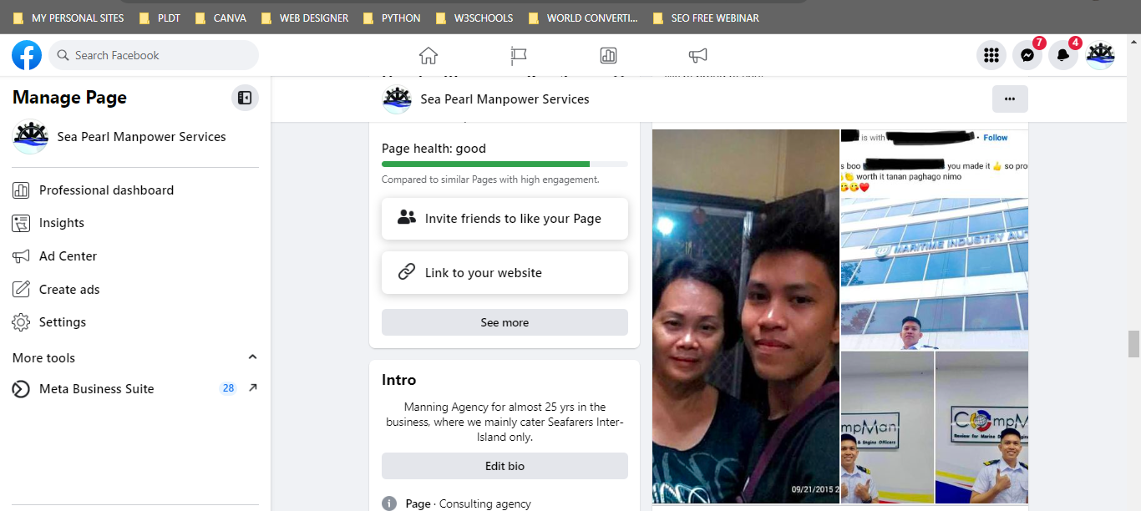1141x511 pixels.
Task: Click the Professional dashboard icon
Action: click(21, 190)
